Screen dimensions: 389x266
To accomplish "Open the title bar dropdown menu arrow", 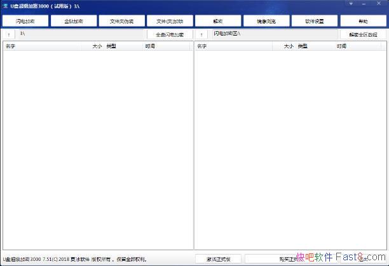I will (x=350, y=3).
